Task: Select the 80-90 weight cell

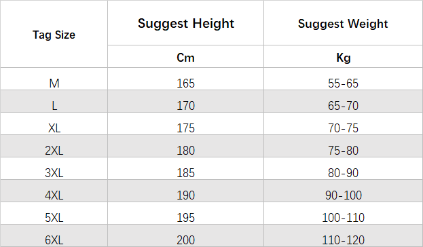Action: click(343, 168)
